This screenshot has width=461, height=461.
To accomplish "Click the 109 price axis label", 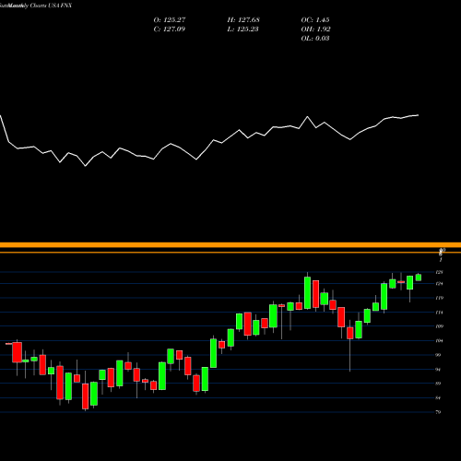I will pyautogui.click(x=440, y=326).
